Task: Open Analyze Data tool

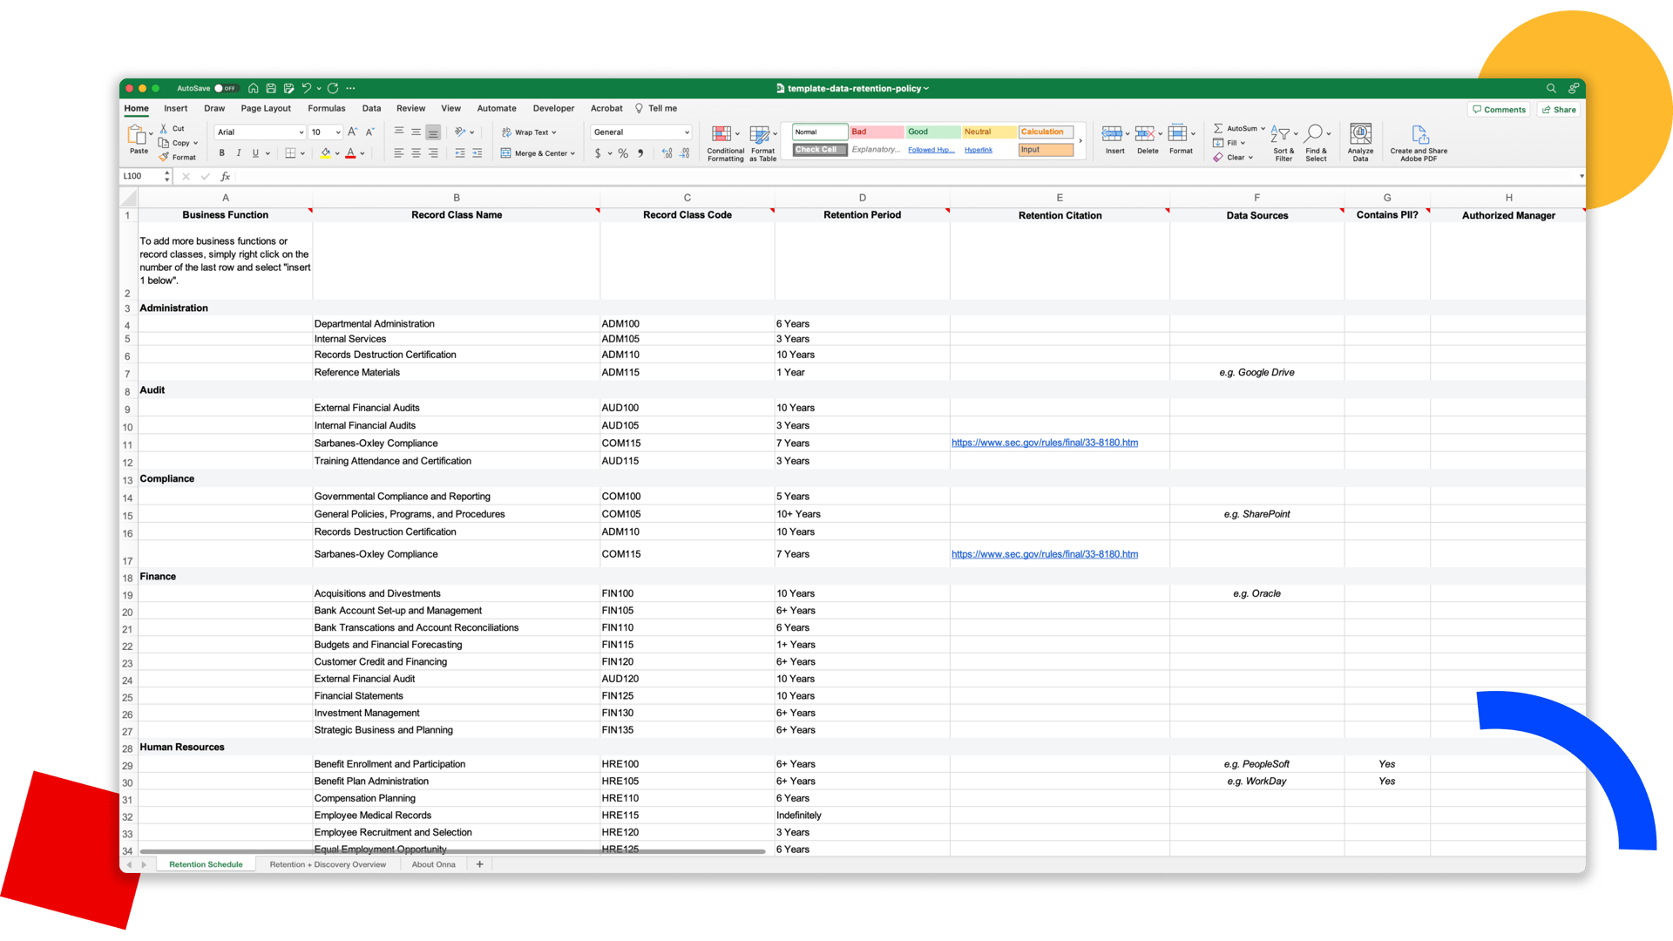Action: [1360, 134]
